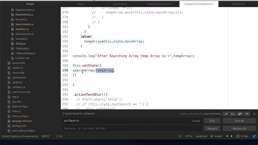The image size is (258, 145).
Task: Click the Find All button
Action: (239, 121)
